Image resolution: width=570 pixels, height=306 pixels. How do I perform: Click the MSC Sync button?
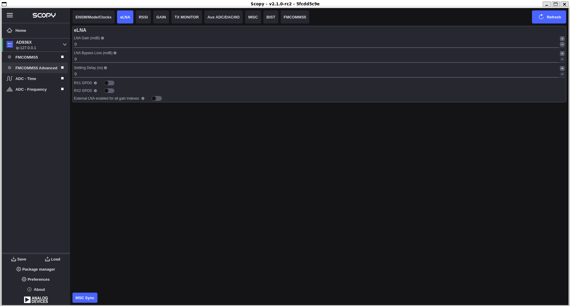click(85, 298)
